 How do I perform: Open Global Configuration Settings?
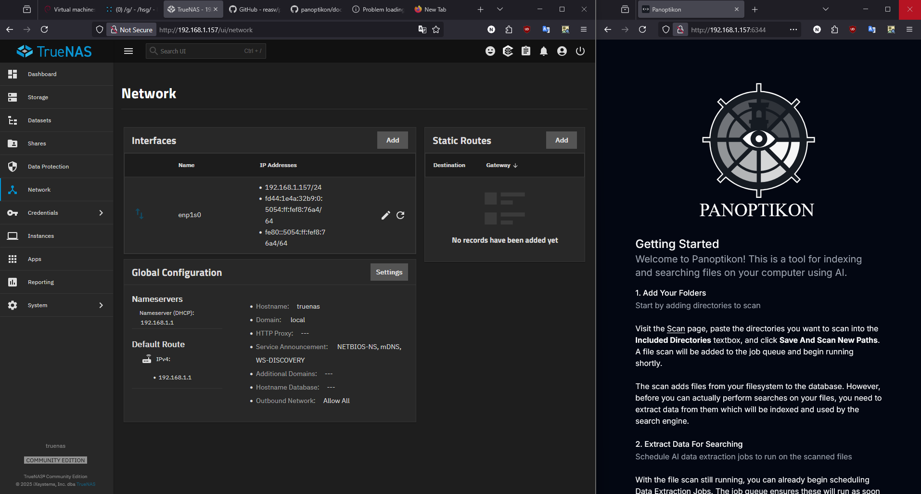point(389,272)
